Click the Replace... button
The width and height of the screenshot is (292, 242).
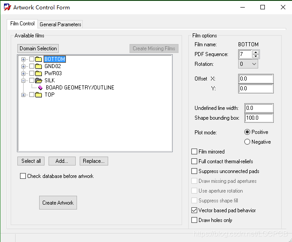point(93,161)
